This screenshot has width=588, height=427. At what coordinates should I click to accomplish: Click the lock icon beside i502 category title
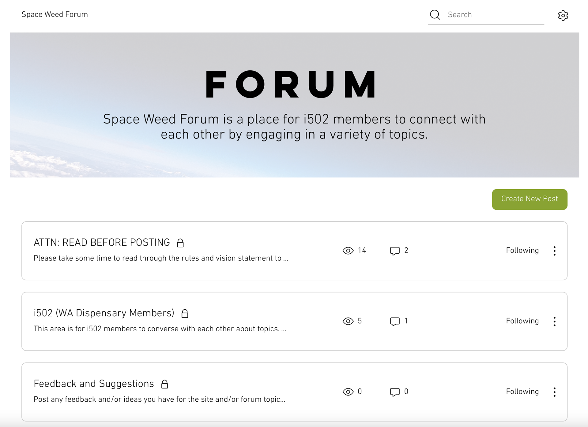coord(185,314)
